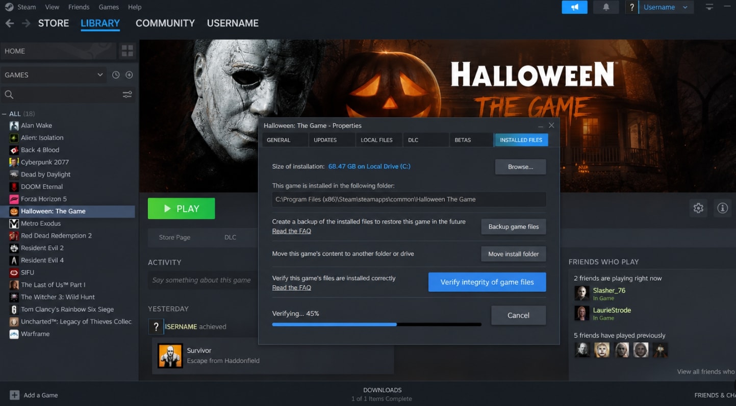Image resolution: width=736 pixels, height=406 pixels.
Task: Open DOWNLOADS at the bottom
Action: [382, 390]
